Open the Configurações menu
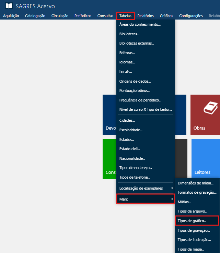Screen dimensions: 220x253 (191, 16)
